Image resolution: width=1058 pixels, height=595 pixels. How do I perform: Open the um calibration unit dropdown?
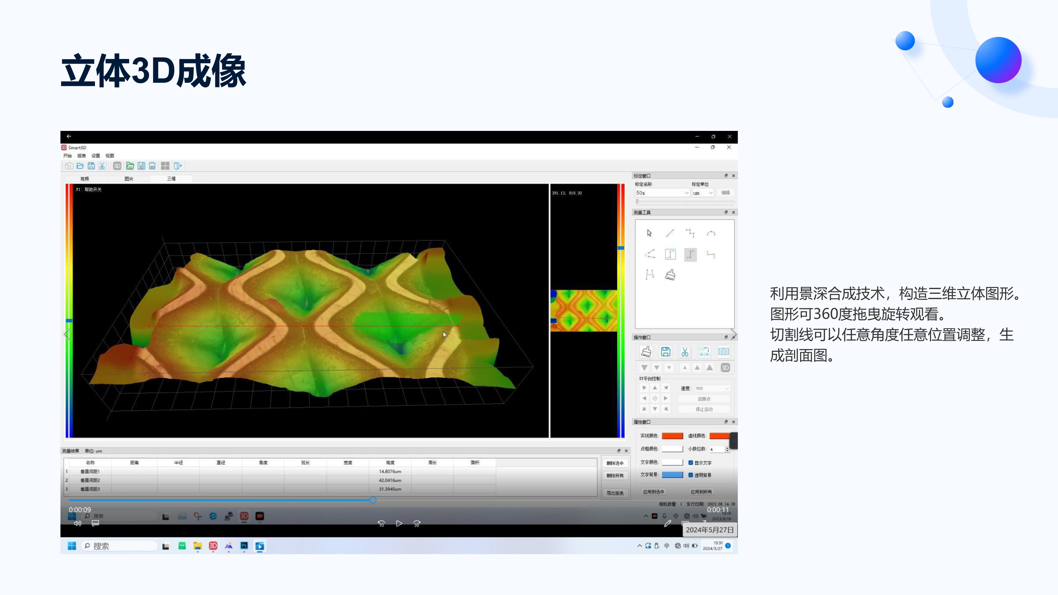(703, 193)
